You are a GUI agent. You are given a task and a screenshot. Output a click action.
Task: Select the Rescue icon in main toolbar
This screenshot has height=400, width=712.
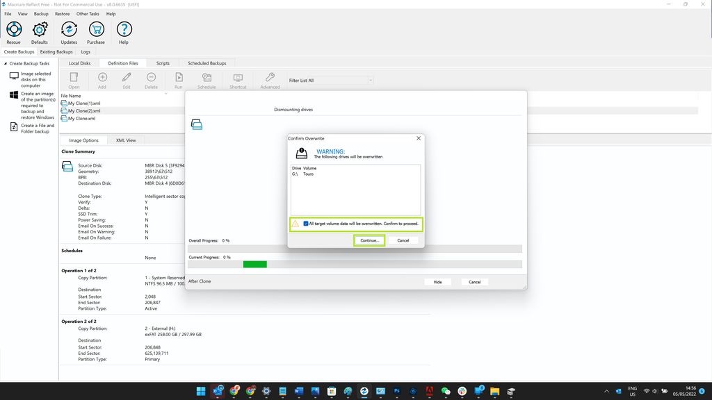point(13,31)
